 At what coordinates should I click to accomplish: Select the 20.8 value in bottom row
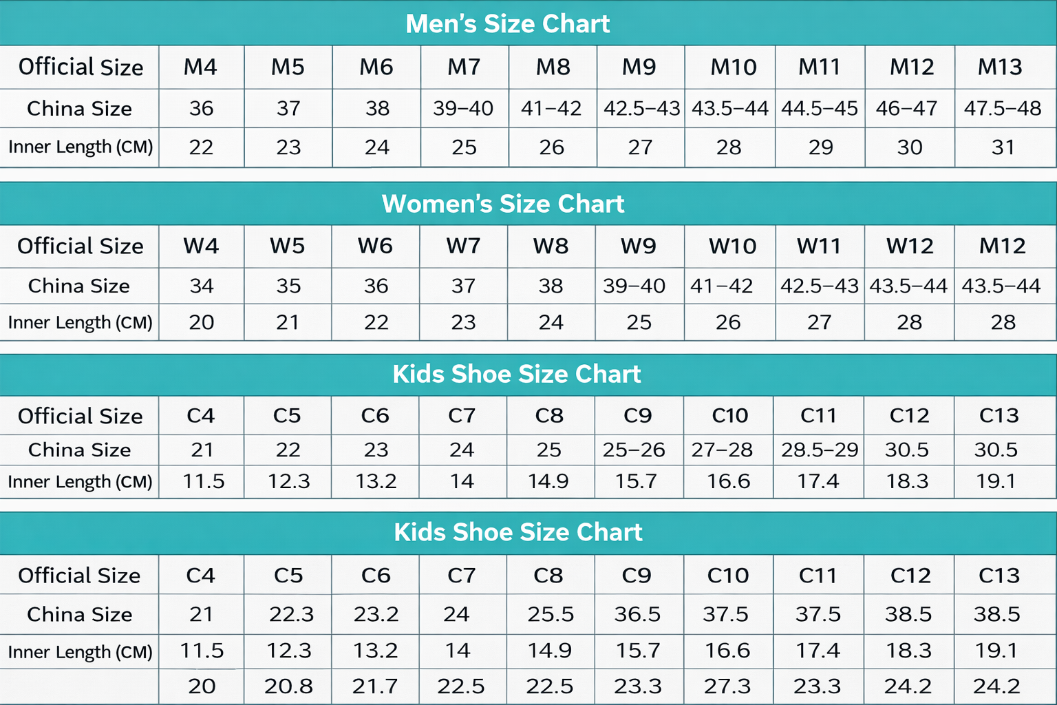coord(288,686)
